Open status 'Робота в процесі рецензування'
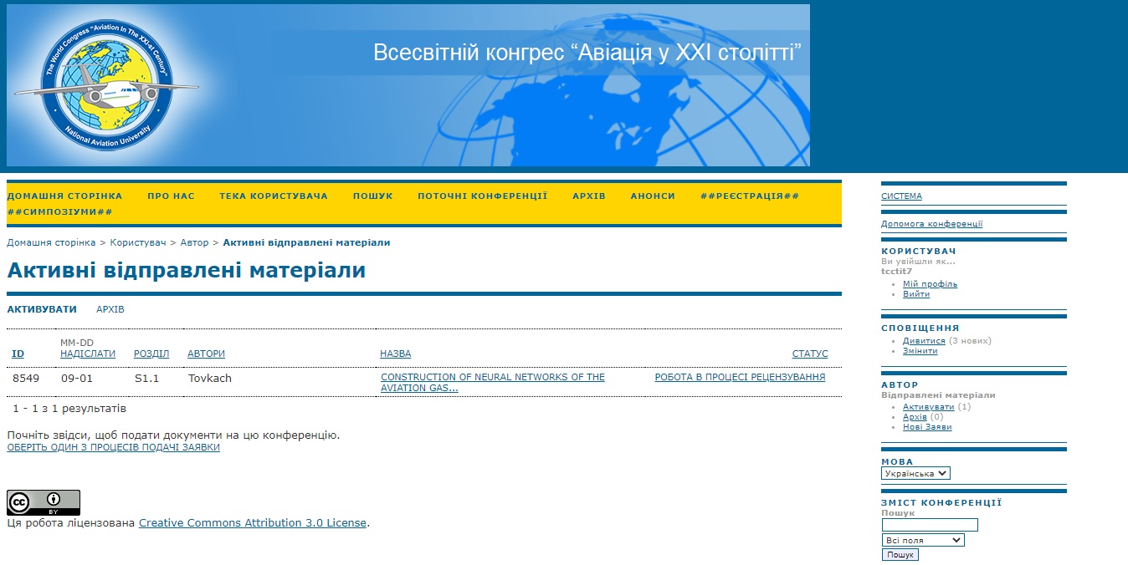The width and height of the screenshot is (1128, 565). tap(740, 377)
